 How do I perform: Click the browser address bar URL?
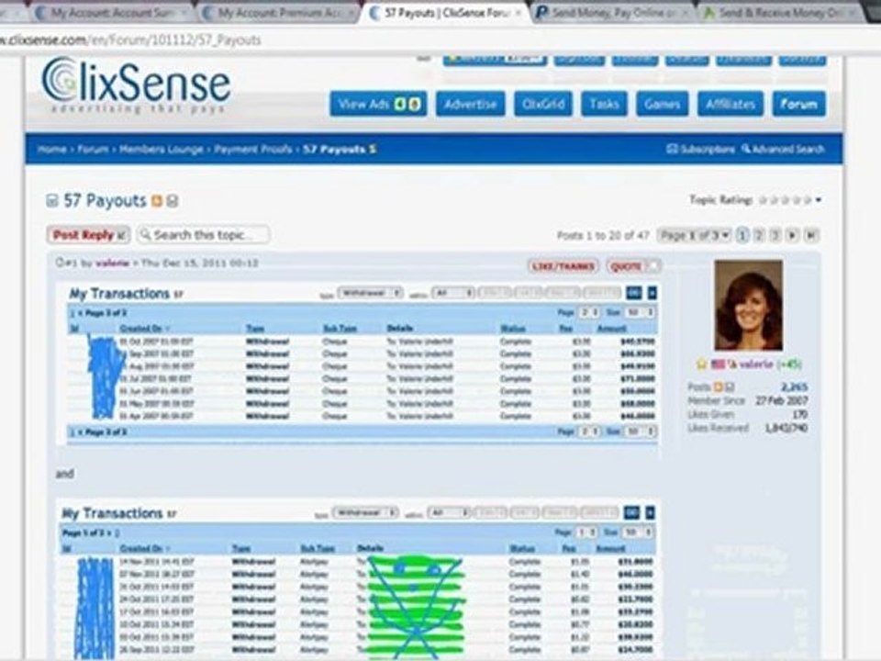[130, 39]
